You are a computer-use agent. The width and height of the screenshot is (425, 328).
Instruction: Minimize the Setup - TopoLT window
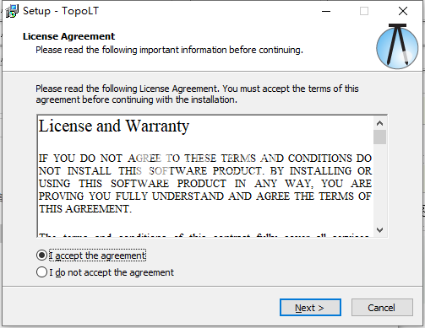click(x=326, y=11)
